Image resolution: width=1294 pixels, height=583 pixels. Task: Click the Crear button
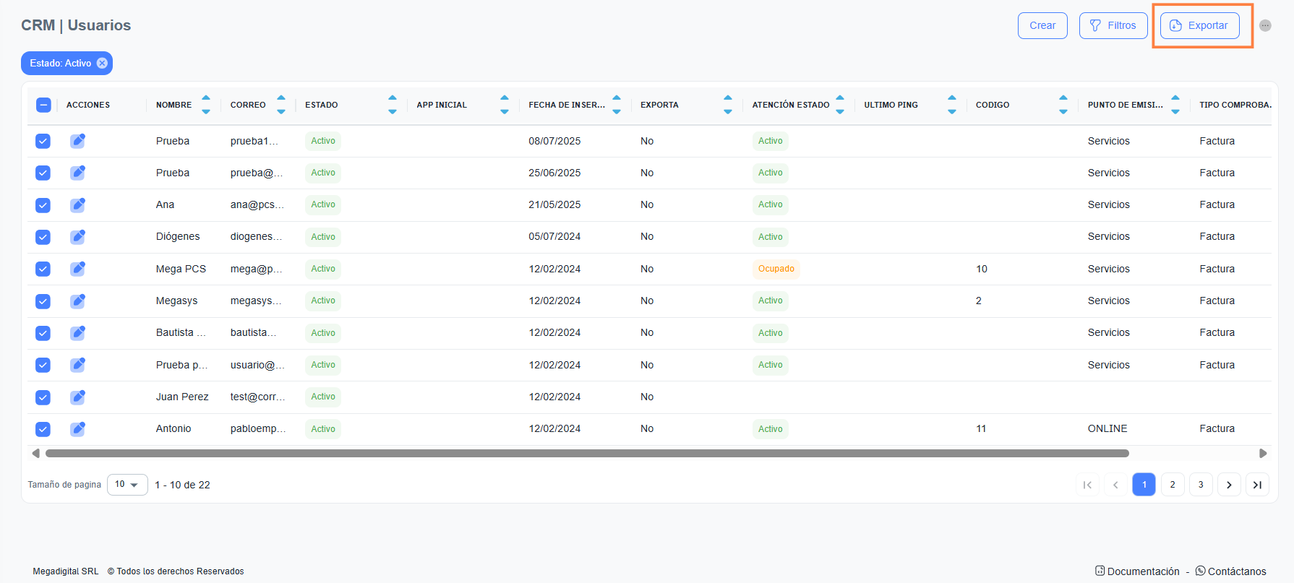(x=1042, y=25)
